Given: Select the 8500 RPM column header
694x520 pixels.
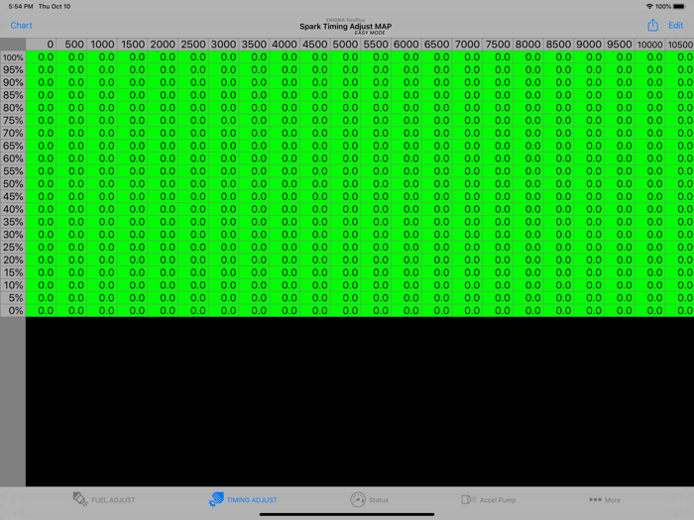Looking at the screenshot, I should click(558, 45).
